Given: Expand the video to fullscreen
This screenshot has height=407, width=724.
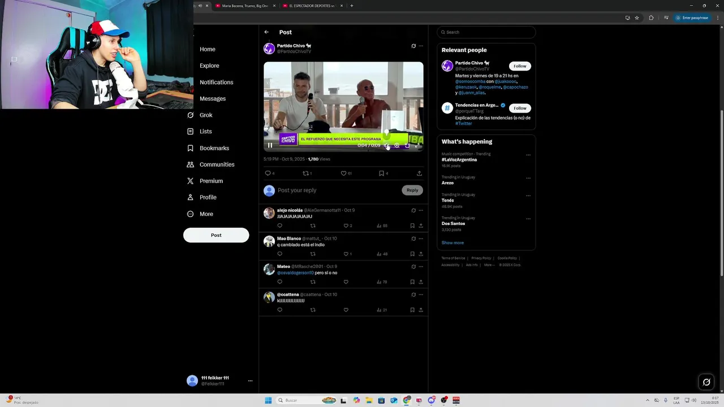Looking at the screenshot, I should (417, 145).
